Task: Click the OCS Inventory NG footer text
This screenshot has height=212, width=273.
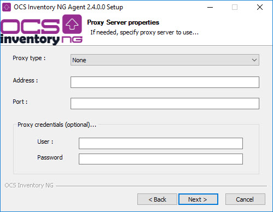Action: tap(29, 185)
